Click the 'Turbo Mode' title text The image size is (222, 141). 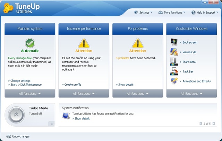click(39, 108)
